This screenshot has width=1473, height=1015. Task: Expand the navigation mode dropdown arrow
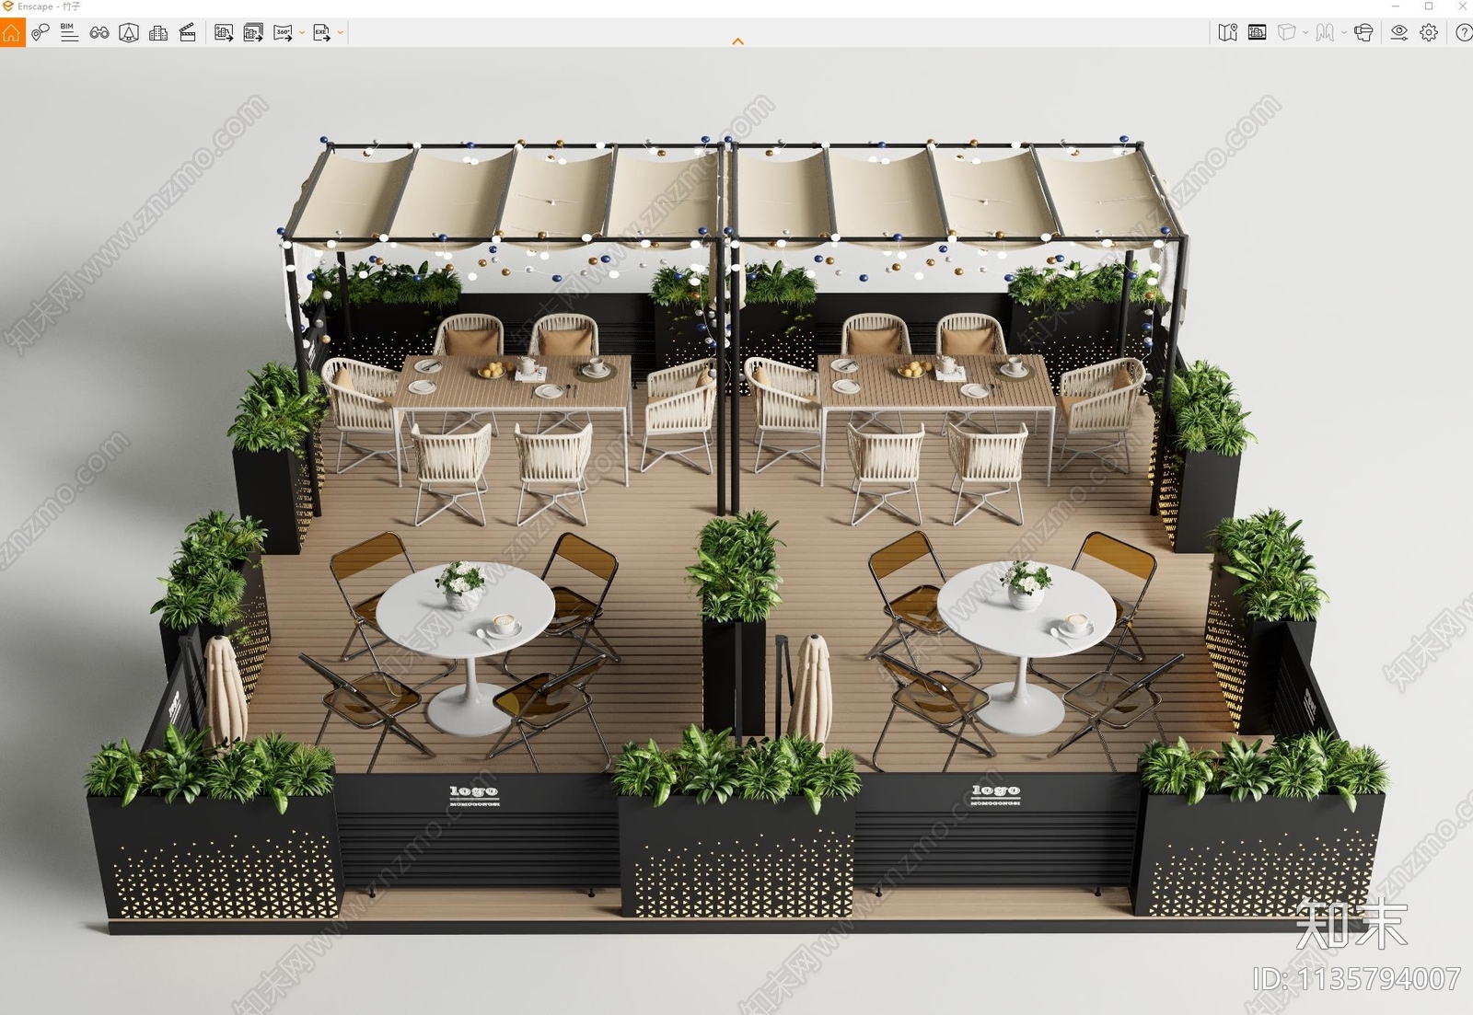pos(1344,33)
